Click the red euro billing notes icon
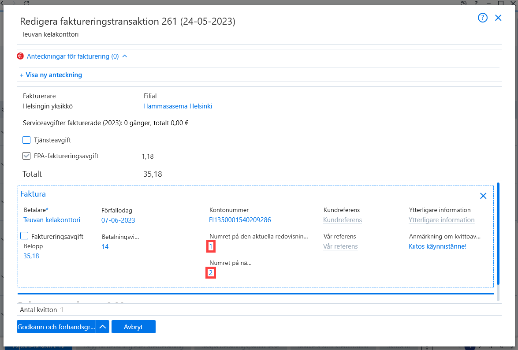The width and height of the screenshot is (518, 350). point(20,56)
